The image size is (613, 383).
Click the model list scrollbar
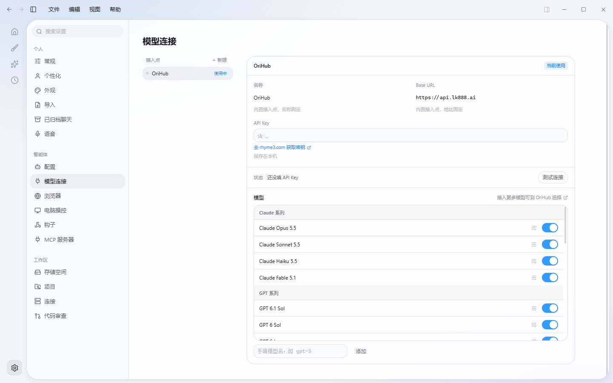(x=565, y=225)
